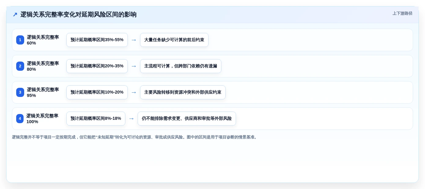Click the 上下游路径 label in the header
The width and height of the screenshot is (425, 189).
coord(402,13)
